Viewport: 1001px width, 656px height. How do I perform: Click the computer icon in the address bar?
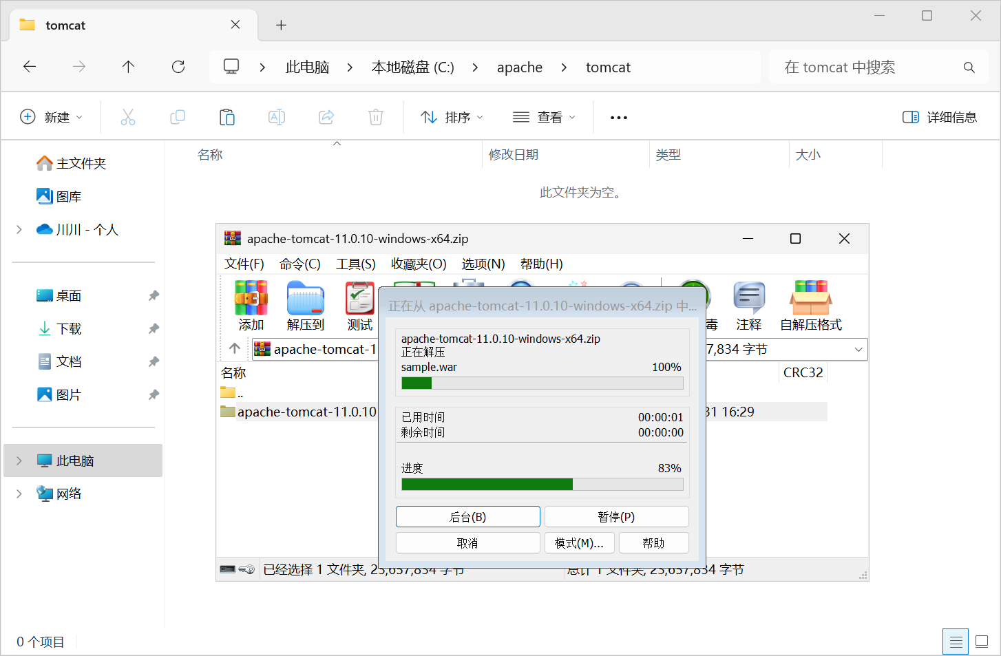231,67
